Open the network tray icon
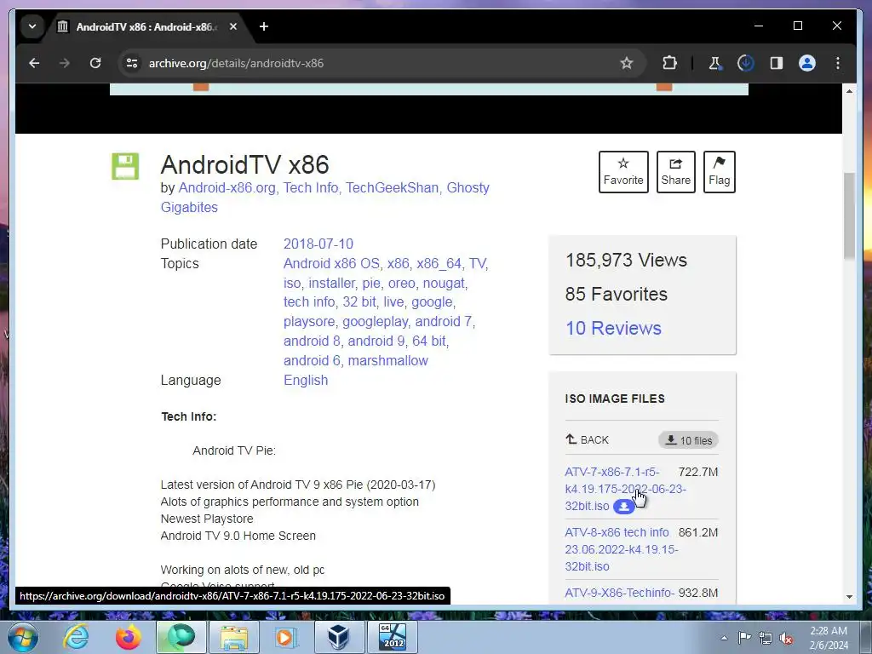The height and width of the screenshot is (654, 872). tap(766, 638)
